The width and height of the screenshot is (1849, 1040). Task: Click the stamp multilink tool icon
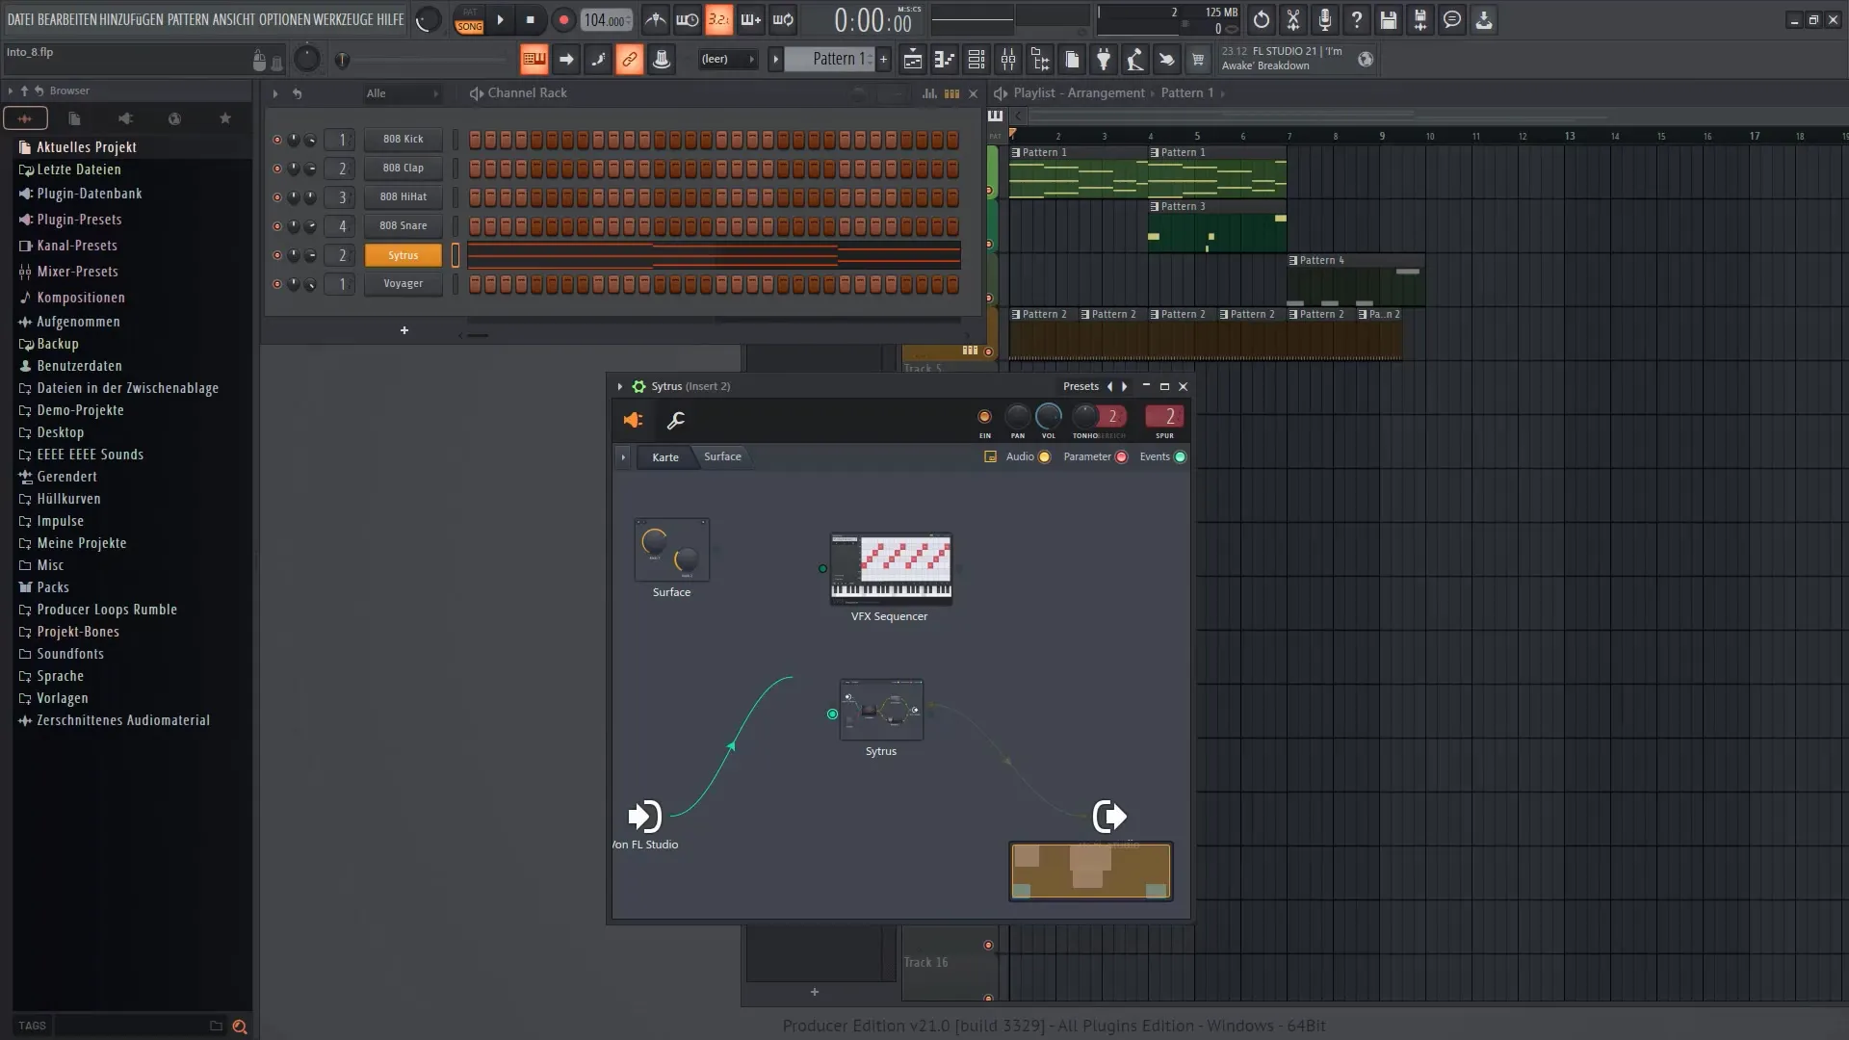(662, 60)
